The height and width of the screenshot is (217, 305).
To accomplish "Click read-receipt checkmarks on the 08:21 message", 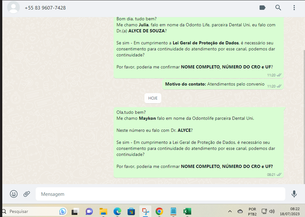I will (279, 175).
